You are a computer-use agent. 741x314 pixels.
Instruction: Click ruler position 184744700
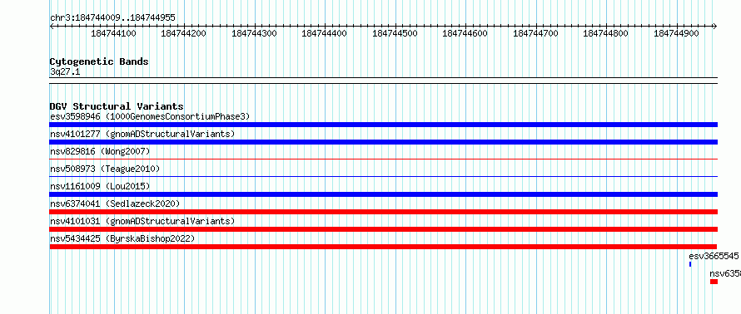point(536,33)
